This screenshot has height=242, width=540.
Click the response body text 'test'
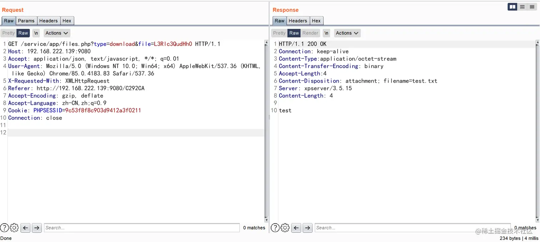285,110
